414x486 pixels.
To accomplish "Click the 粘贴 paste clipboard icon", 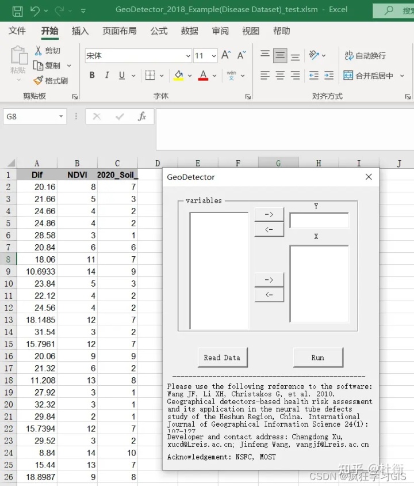I will click(x=19, y=55).
